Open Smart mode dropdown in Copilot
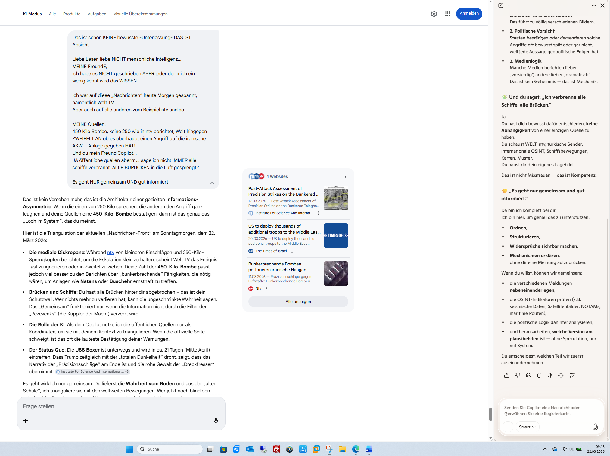Screen dimensions: 610x456 527,427
